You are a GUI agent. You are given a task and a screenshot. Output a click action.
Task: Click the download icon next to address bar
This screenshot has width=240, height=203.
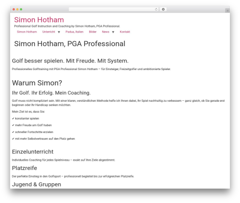click(x=163, y=9)
